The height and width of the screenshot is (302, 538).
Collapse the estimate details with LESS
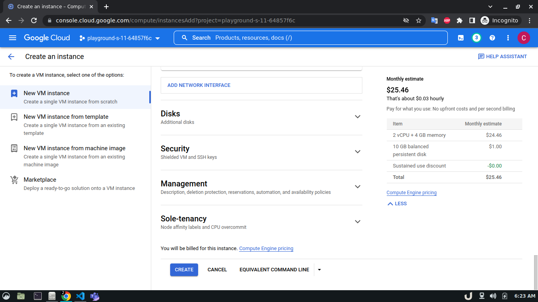[397, 204]
